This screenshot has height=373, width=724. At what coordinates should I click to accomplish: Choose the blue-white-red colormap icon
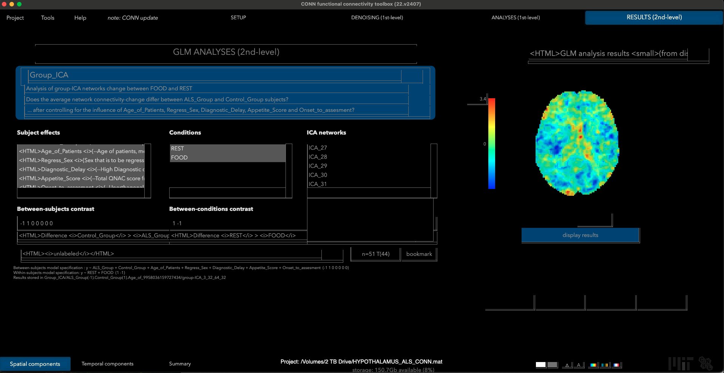pos(616,365)
